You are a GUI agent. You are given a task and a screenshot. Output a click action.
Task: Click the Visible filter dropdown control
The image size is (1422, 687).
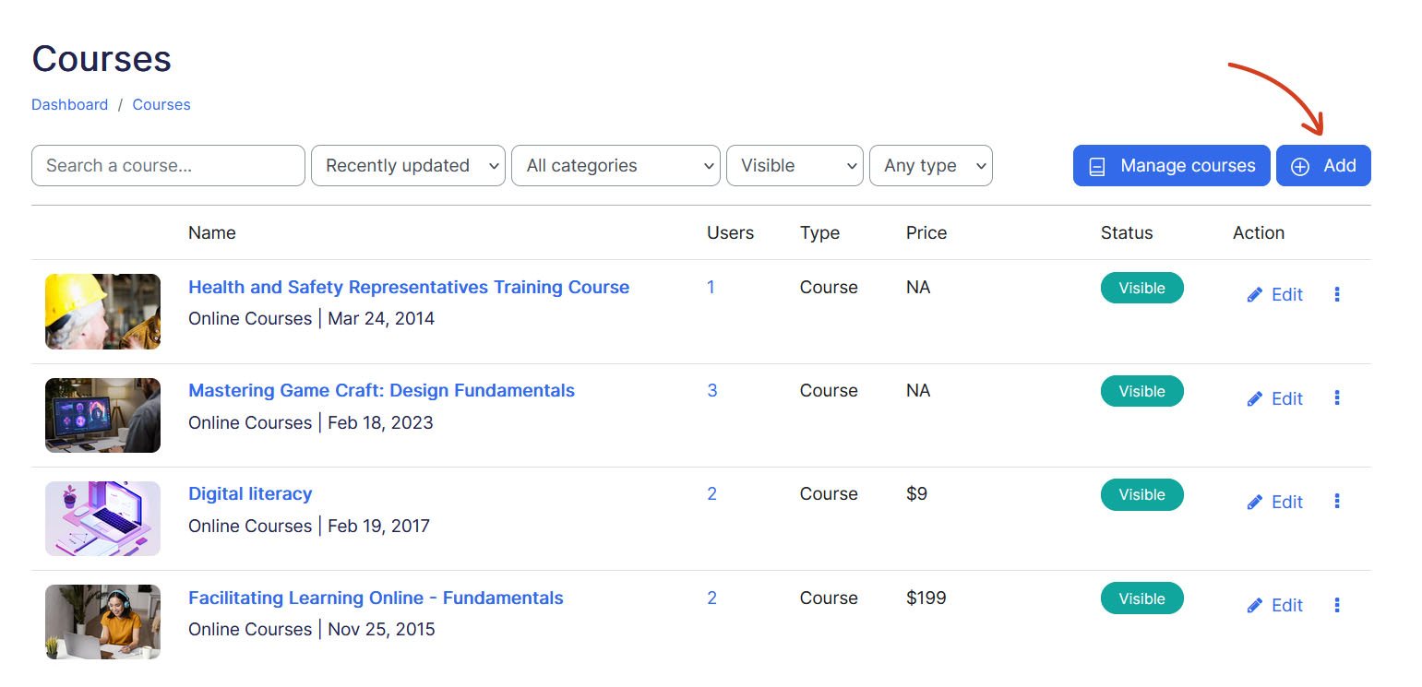[794, 165]
